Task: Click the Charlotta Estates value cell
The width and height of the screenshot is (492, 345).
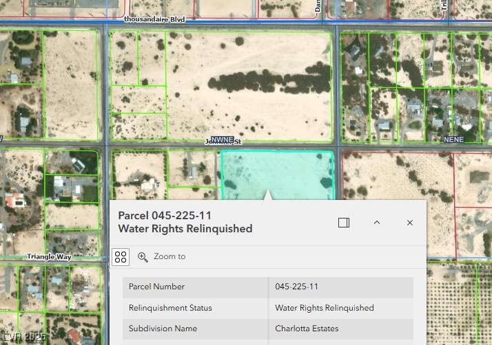Action: click(x=307, y=329)
